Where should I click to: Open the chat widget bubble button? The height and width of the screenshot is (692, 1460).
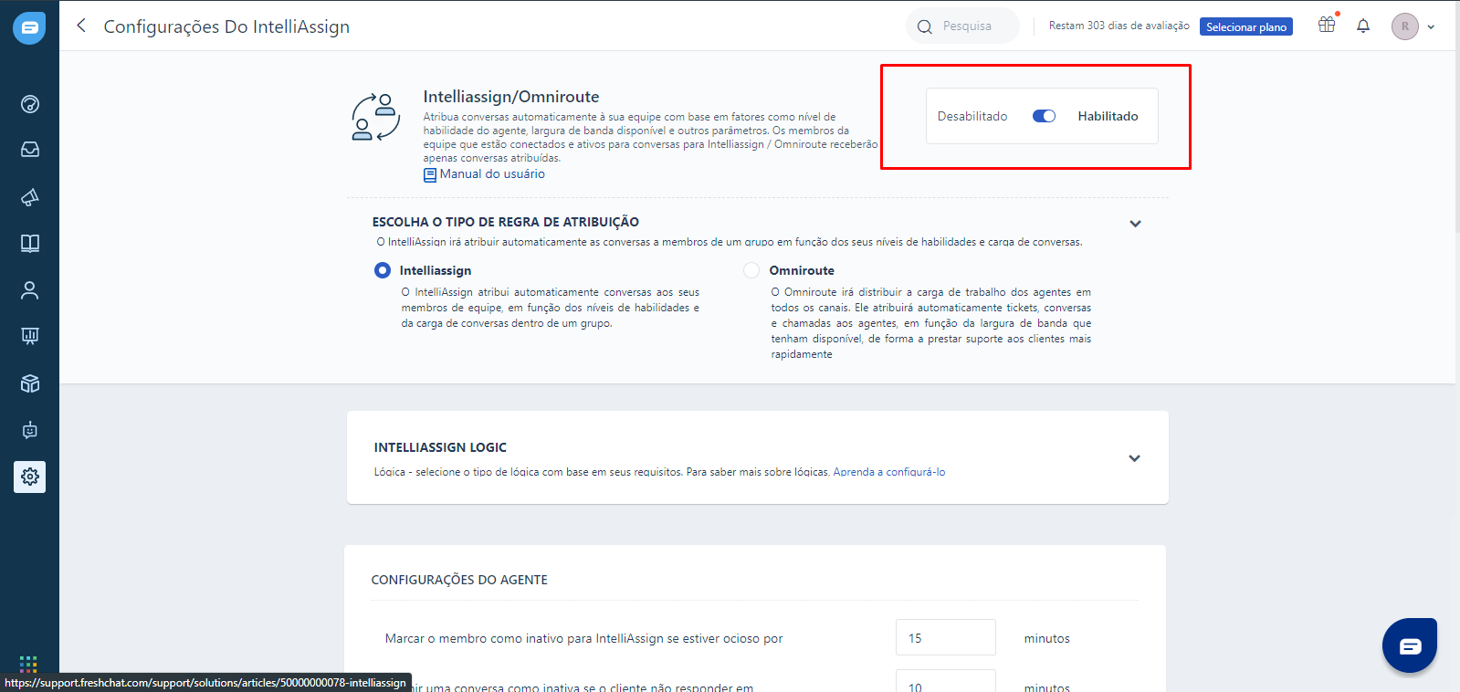(1410, 645)
